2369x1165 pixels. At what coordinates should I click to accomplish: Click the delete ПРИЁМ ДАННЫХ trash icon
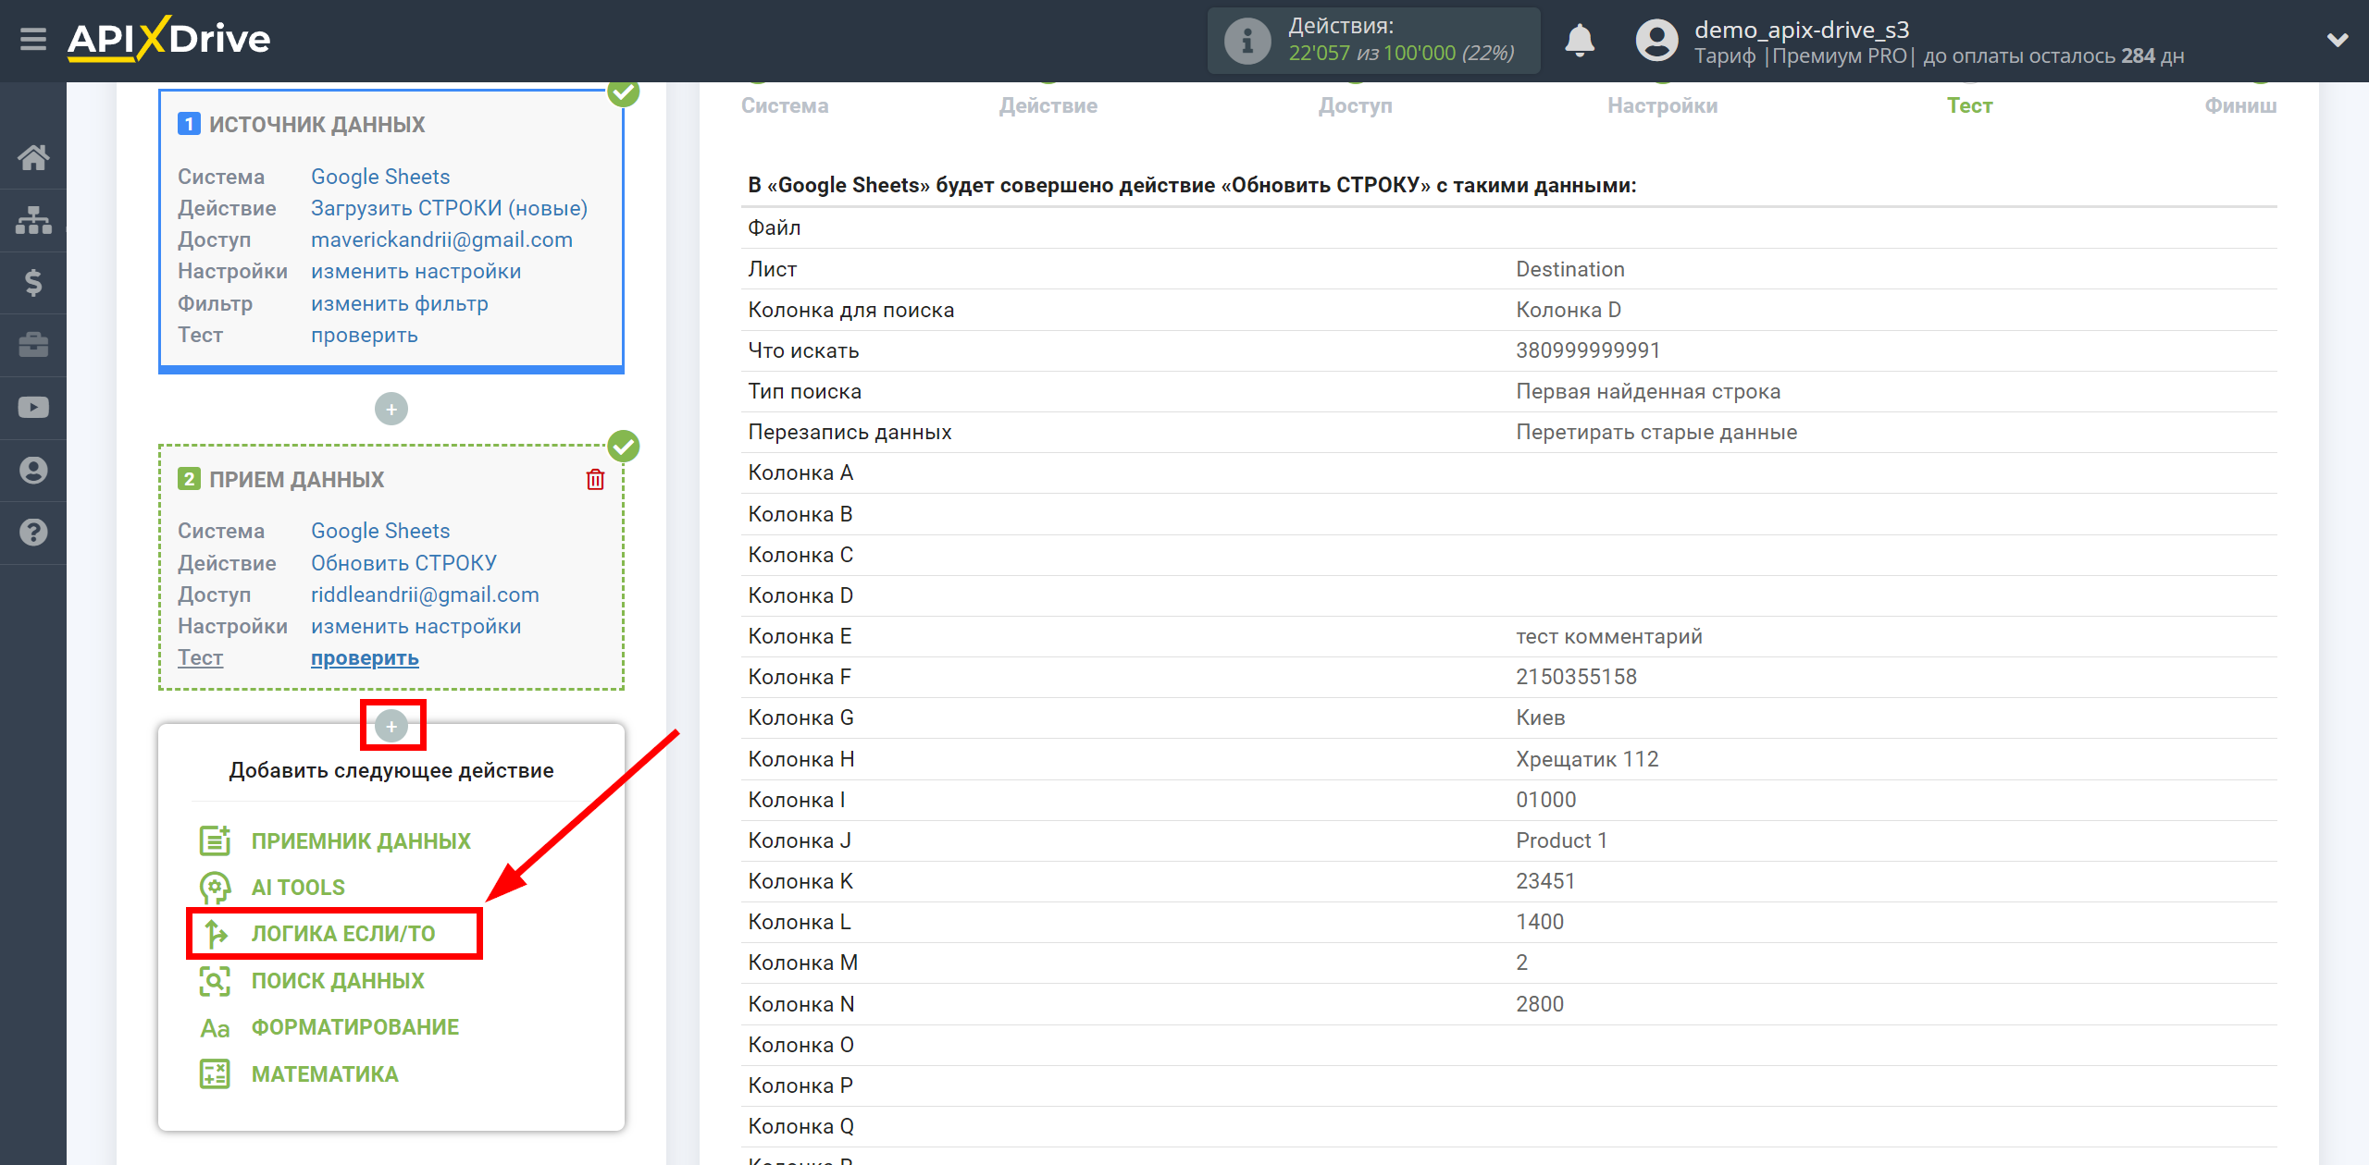click(x=595, y=480)
